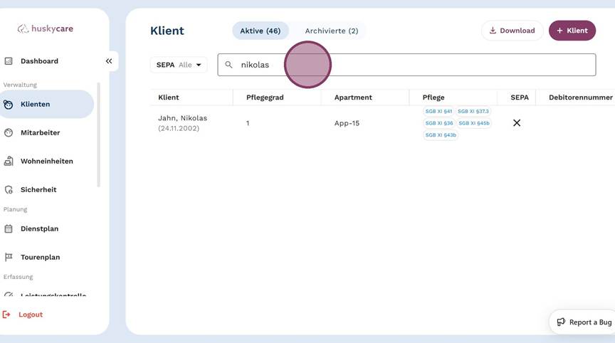
Task: Click the Debitorennummer column header
Action: coord(581,97)
